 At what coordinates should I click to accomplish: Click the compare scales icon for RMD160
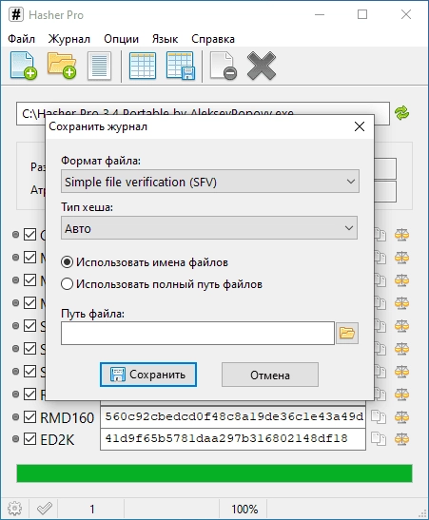tap(401, 417)
